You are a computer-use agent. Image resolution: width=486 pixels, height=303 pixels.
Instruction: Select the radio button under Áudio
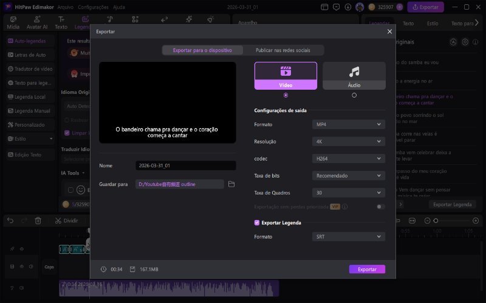pos(354,95)
